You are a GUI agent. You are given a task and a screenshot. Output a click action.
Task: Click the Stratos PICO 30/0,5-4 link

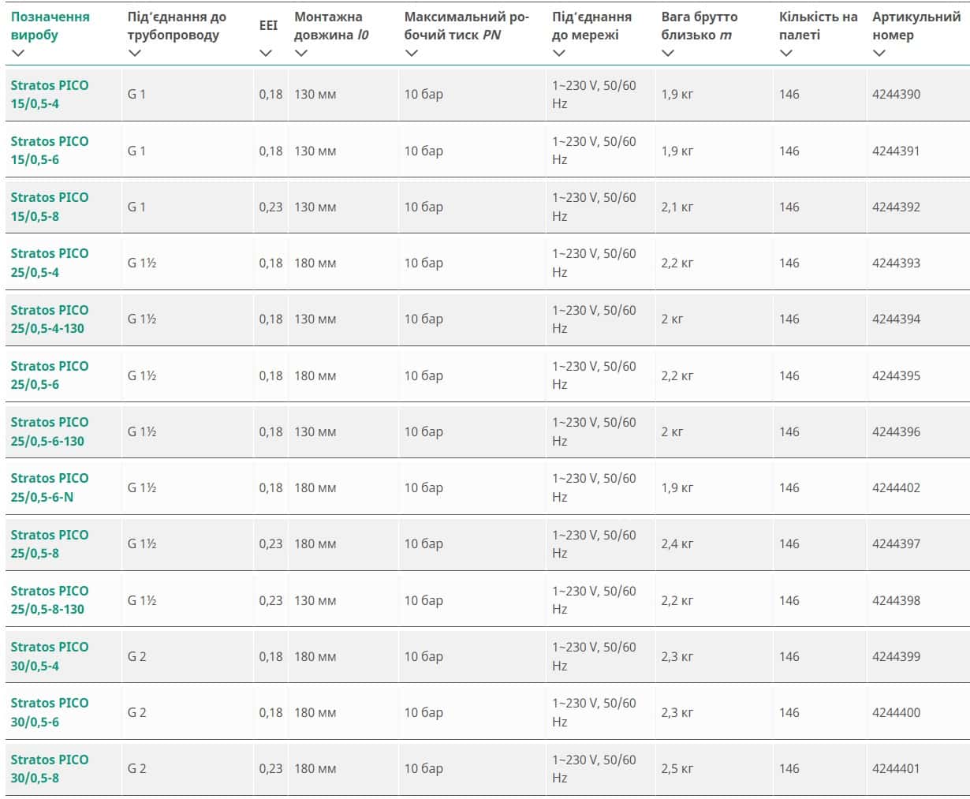(x=49, y=656)
